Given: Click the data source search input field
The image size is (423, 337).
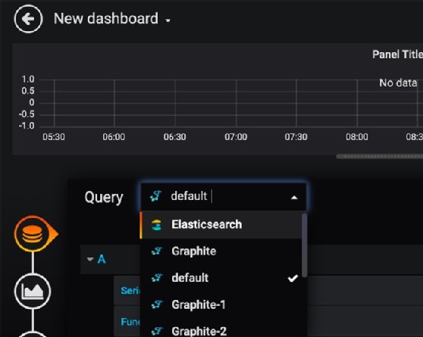Looking at the screenshot, I should click(224, 197).
